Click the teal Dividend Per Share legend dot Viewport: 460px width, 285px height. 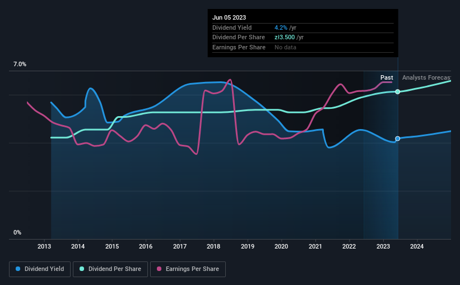[82, 269]
